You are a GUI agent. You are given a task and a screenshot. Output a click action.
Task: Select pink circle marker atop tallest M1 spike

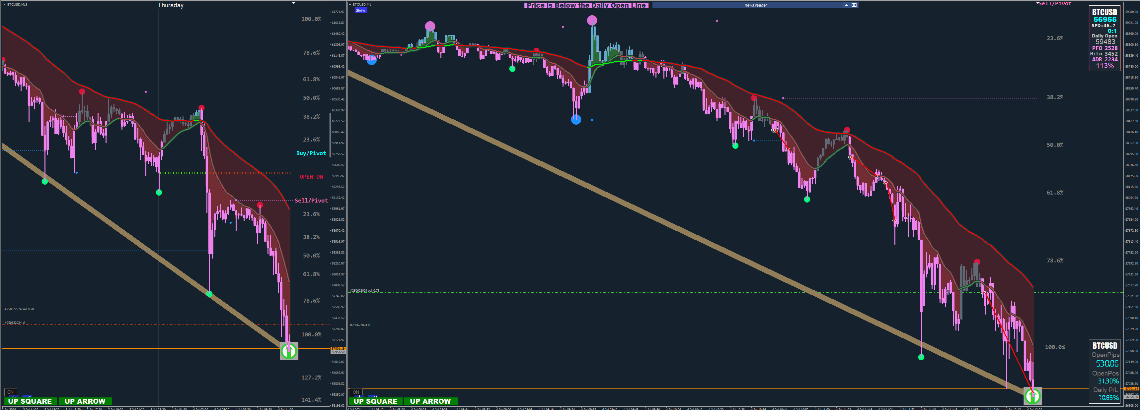coord(592,20)
